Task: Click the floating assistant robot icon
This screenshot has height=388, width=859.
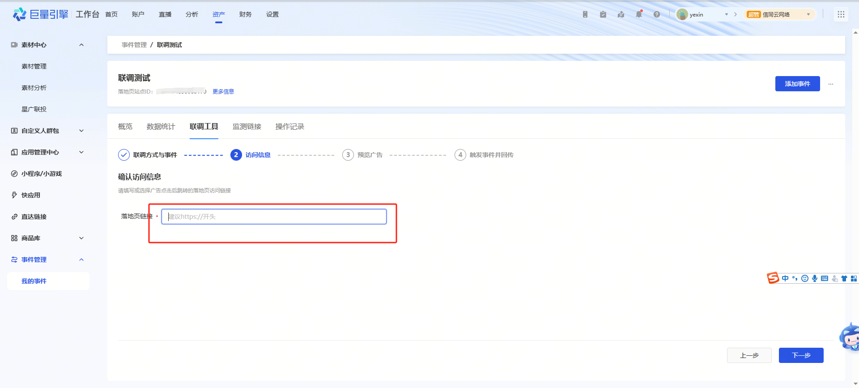Action: (850, 337)
